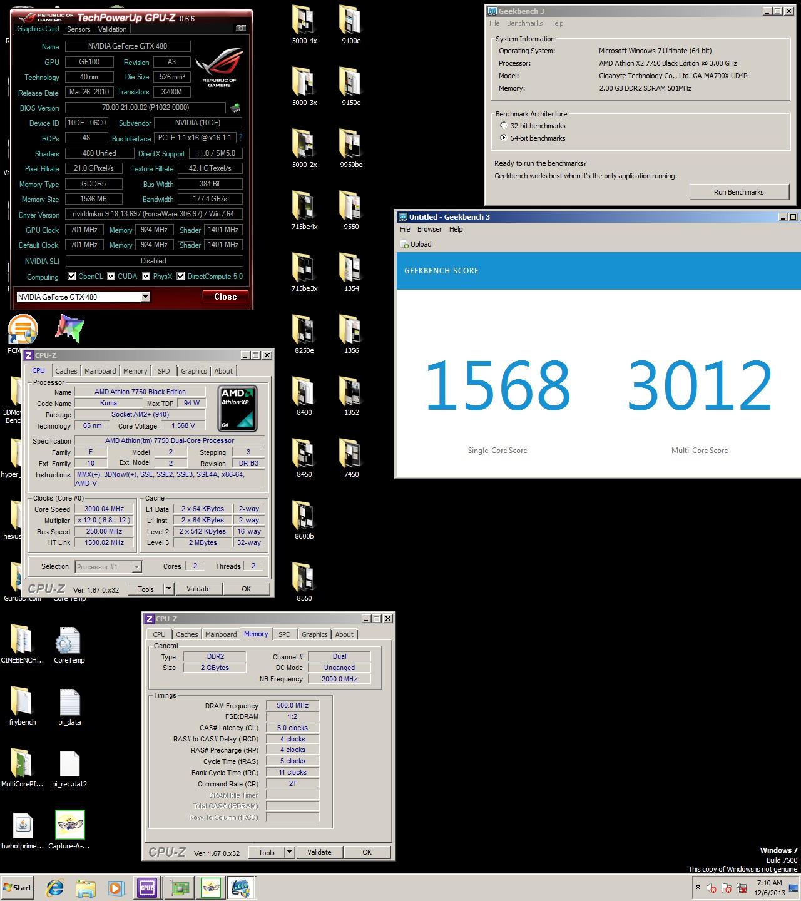
Task: Toggle the OpenCL checkbox in GPU-Z
Action: [72, 277]
